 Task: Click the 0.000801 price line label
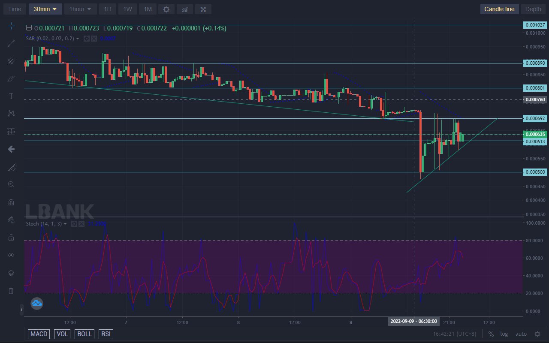point(535,88)
